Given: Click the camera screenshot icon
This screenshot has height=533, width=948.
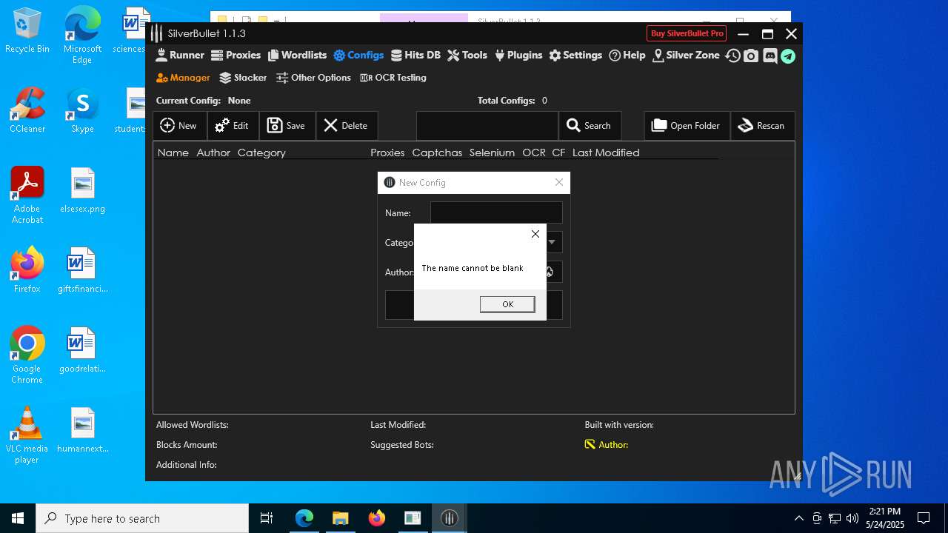Looking at the screenshot, I should [x=751, y=56].
